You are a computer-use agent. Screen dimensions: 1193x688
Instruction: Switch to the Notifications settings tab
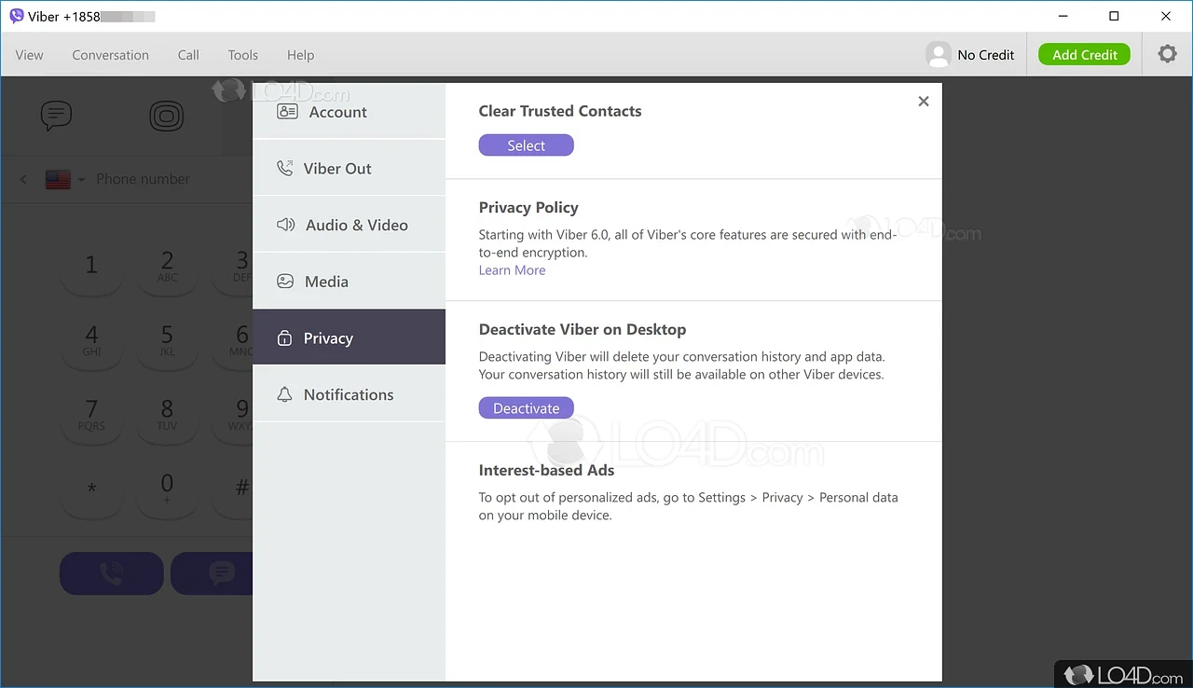click(349, 394)
